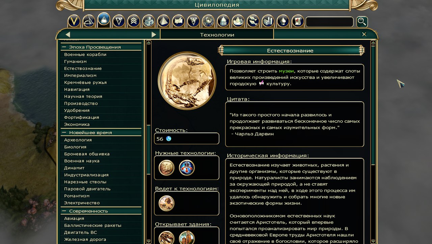The height and width of the screenshot is (244, 432).
Task: Open the imperialism required technology icon
Action: (187, 168)
